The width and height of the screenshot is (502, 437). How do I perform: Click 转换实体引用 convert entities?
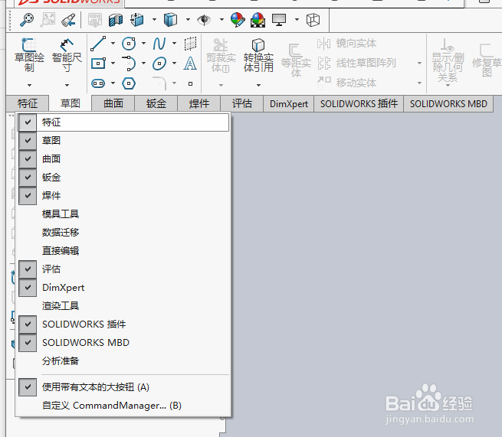pyautogui.click(x=258, y=55)
